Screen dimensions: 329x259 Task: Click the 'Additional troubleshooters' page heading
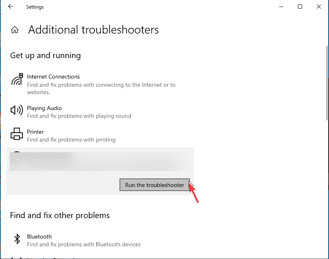pyautogui.click(x=93, y=30)
